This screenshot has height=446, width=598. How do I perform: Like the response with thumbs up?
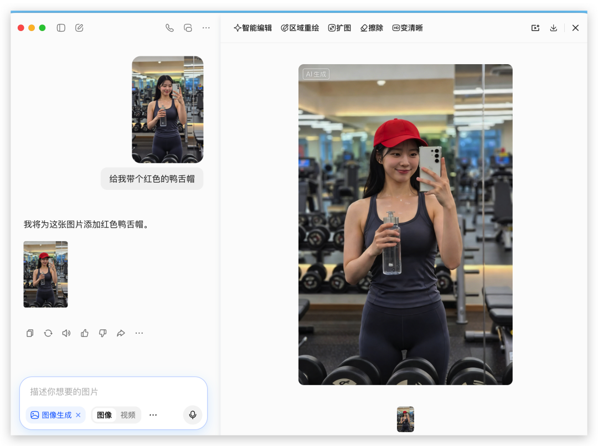85,333
